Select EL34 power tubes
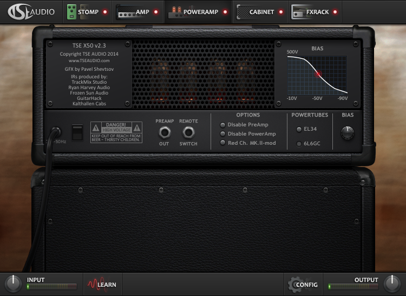The width and height of the screenshot is (406, 296). (x=299, y=129)
